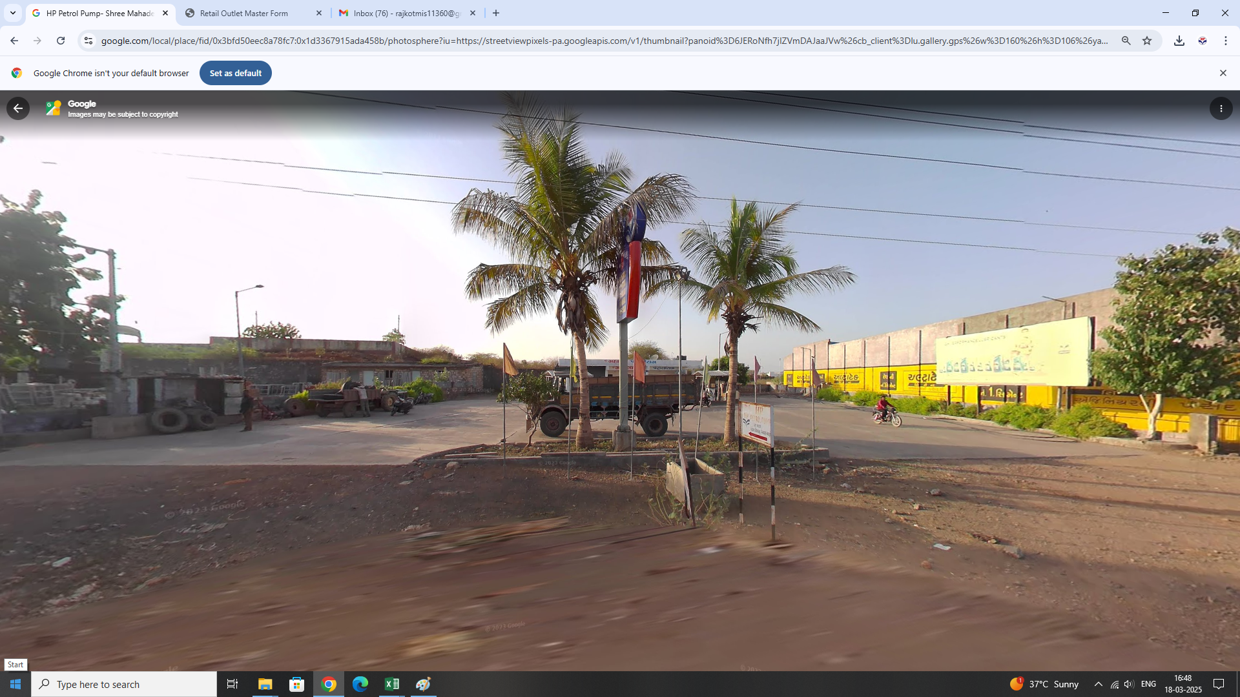This screenshot has height=697, width=1240.
Task: Open the photosphere options menu
Action: 1221,108
